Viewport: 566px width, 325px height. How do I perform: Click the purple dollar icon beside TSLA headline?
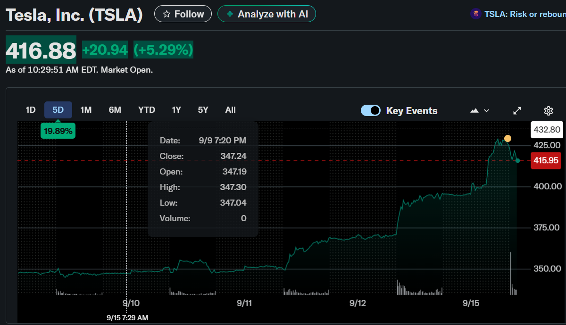(x=475, y=14)
